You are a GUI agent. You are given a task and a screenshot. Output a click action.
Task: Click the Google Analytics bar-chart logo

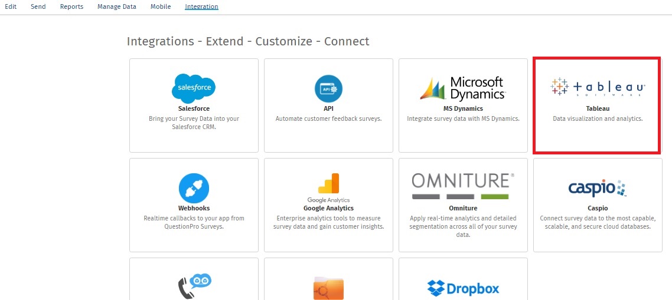(328, 187)
